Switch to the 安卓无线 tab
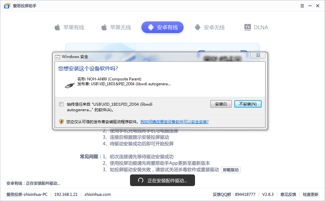 click(210, 27)
